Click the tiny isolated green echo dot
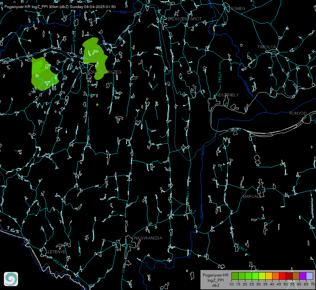The height and width of the screenshot is (290, 316). (x=97, y=105)
